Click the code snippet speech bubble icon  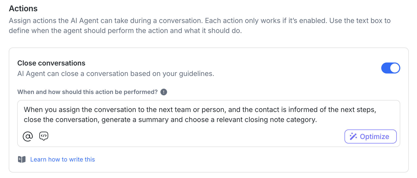pyautogui.click(x=44, y=136)
